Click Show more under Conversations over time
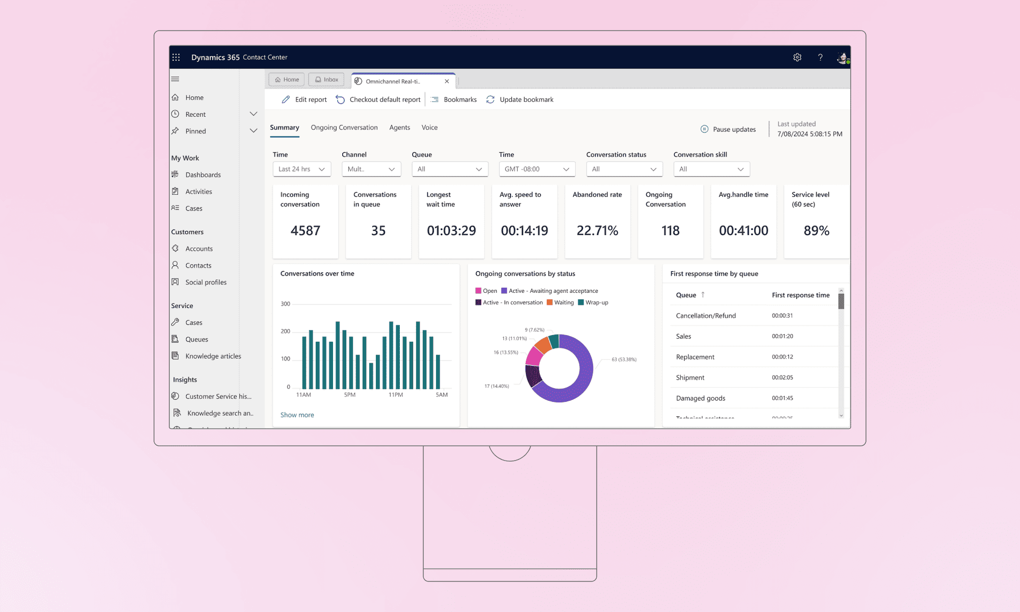Image resolution: width=1020 pixels, height=612 pixels. (x=297, y=415)
